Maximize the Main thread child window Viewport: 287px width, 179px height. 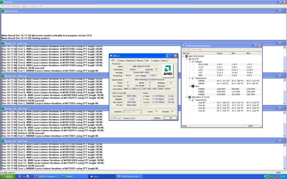tap(280, 11)
